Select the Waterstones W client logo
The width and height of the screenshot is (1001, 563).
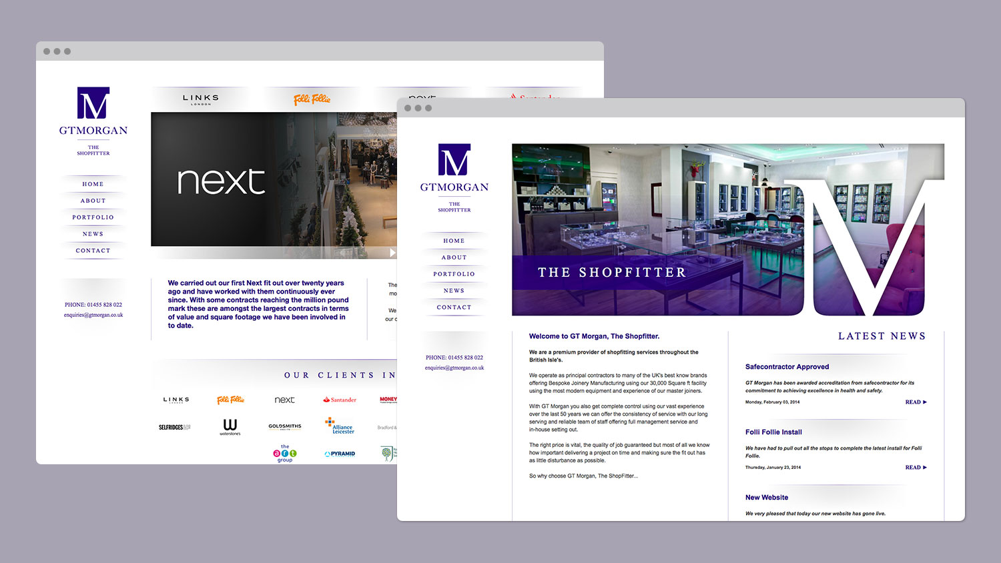pos(230,427)
